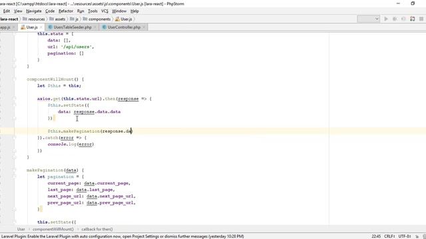Restore down the PhpStorm window
Viewport: 426px width, 239px height.
pos(413,3)
